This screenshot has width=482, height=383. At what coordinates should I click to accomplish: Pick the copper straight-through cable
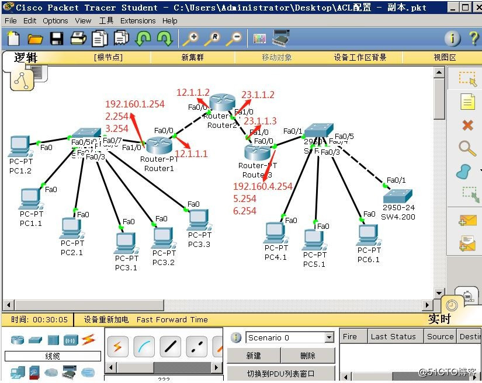pyautogui.click(x=170, y=347)
